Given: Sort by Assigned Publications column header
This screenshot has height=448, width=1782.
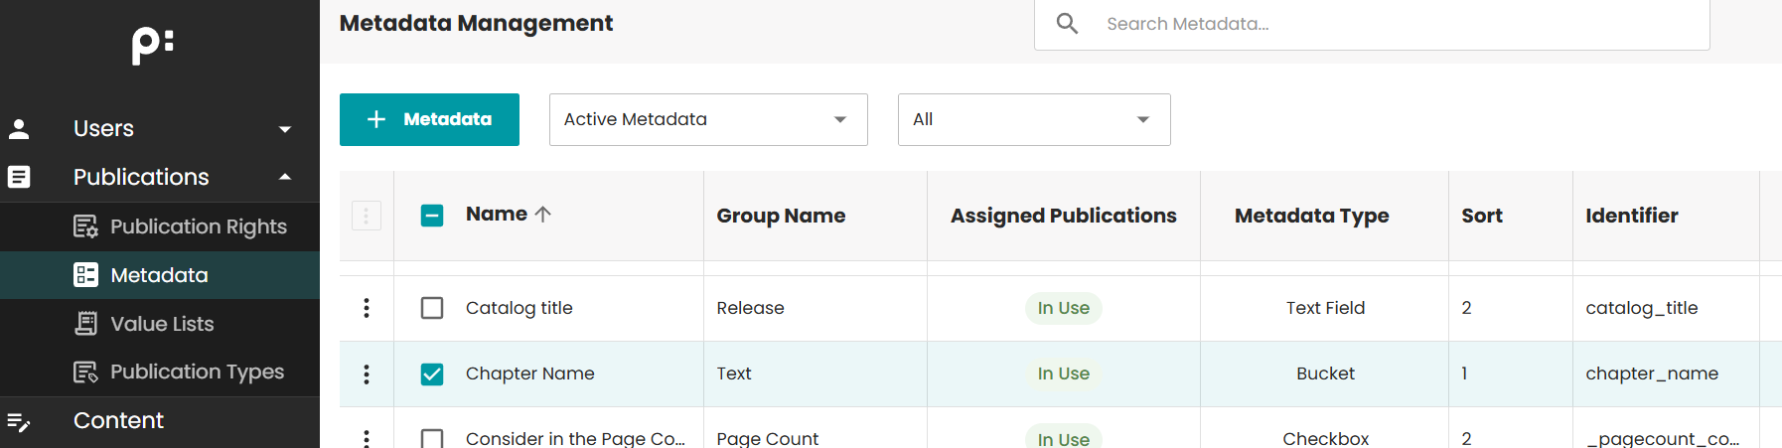Looking at the screenshot, I should 1063,216.
